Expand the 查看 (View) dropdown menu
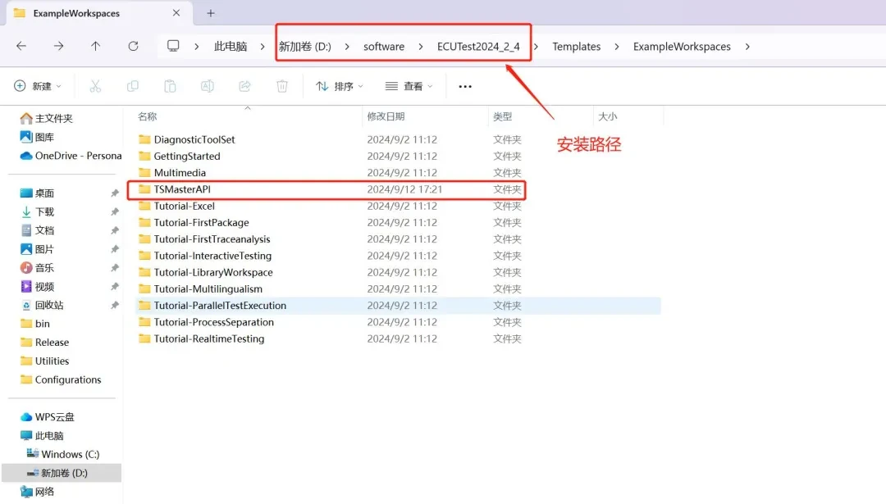This screenshot has width=886, height=504. point(408,86)
